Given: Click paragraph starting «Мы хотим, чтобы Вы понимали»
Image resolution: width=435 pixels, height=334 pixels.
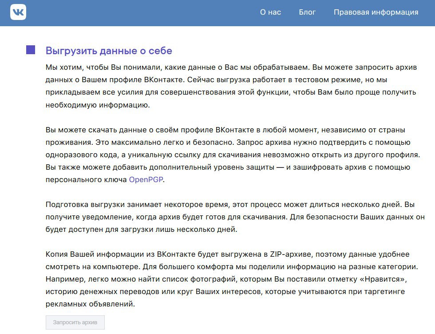Looking at the screenshot, I should coord(231,86).
